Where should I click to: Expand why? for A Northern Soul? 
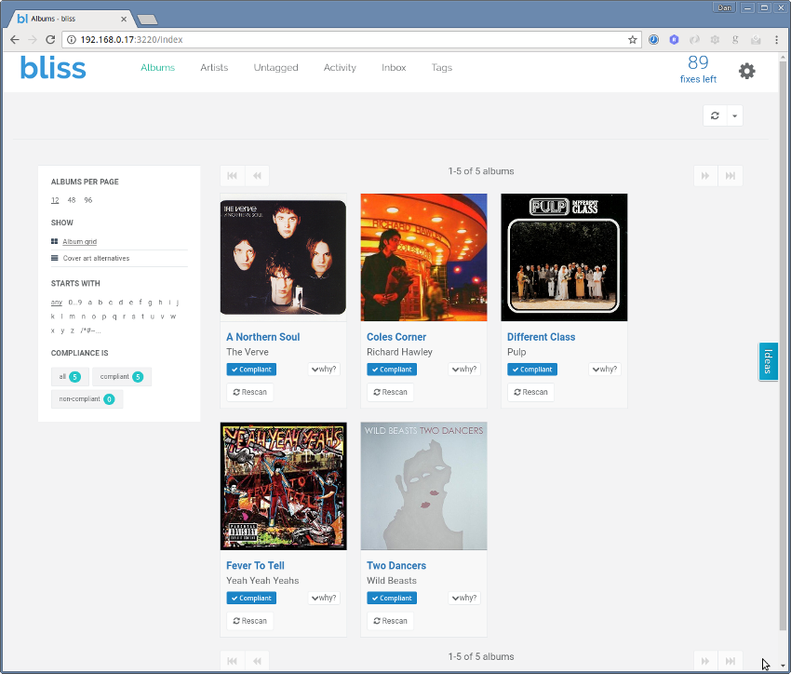tap(324, 370)
